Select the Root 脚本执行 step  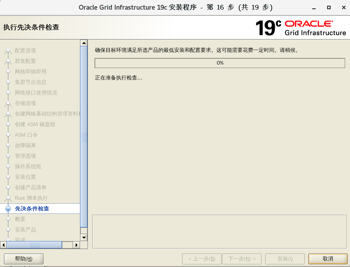(x=31, y=198)
